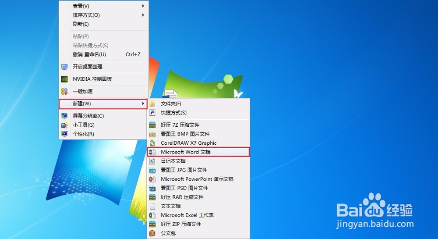Open the 排序方式(O) menu entry
438x239 pixels.
click(x=103, y=15)
